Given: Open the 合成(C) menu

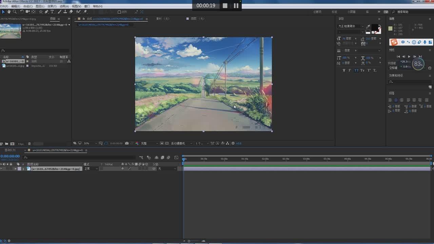Looking at the screenshot, I should pos(28,6).
